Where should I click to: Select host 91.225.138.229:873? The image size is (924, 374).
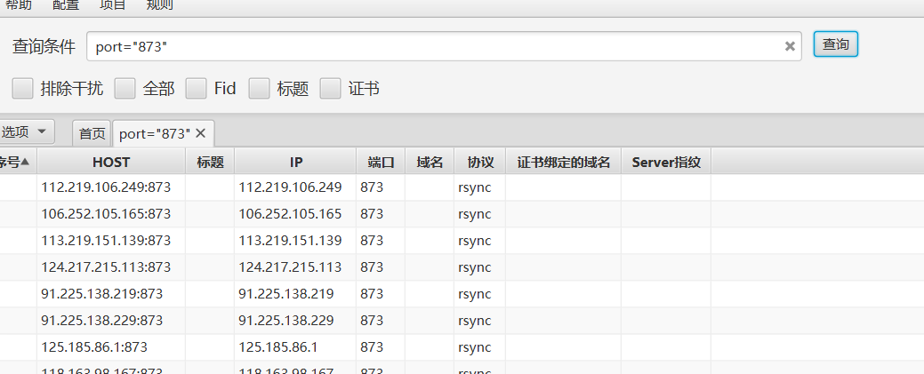click(x=102, y=321)
